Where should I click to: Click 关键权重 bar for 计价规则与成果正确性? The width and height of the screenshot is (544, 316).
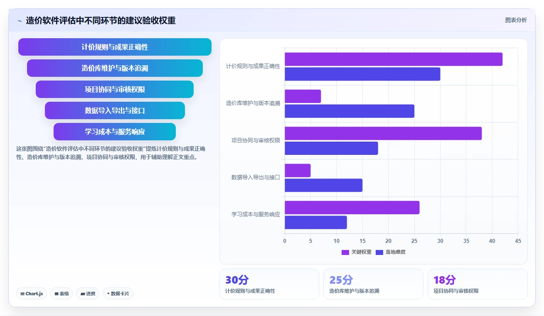tap(394, 59)
